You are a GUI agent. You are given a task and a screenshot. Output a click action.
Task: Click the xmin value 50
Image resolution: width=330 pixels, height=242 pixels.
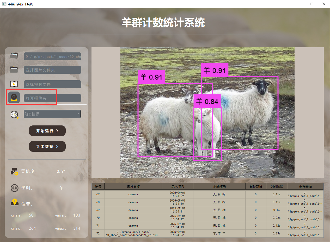[31, 215]
